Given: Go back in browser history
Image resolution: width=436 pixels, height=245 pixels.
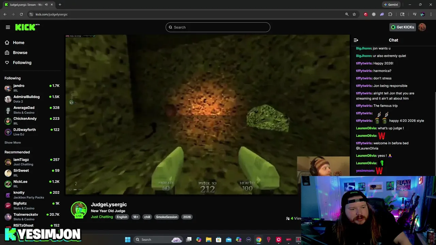Looking at the screenshot, I should 5,14.
